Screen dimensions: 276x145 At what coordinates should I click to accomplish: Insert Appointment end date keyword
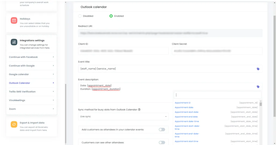(186, 117)
